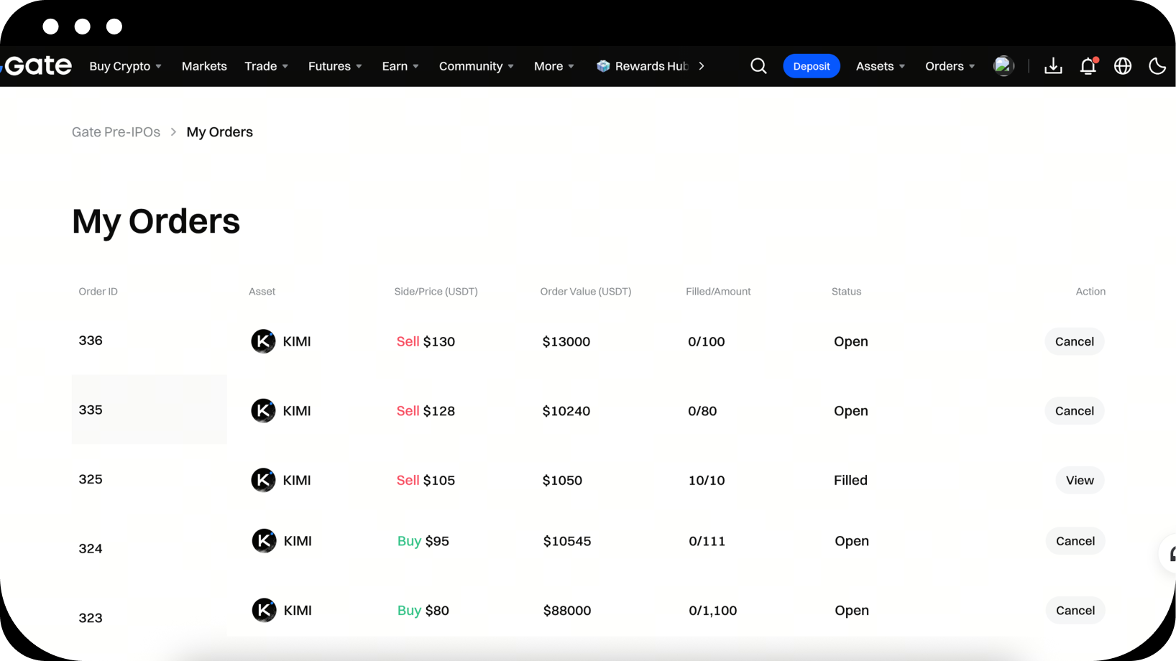The height and width of the screenshot is (661, 1176).
Task: Click order value $10545
Action: click(567, 541)
